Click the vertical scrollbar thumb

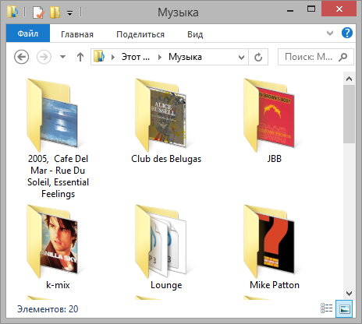pyautogui.click(x=349, y=114)
